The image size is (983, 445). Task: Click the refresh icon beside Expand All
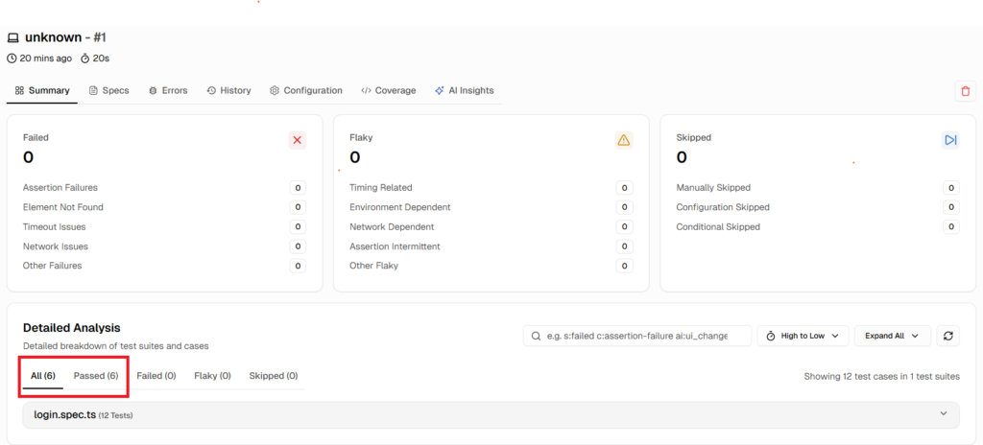pos(948,336)
